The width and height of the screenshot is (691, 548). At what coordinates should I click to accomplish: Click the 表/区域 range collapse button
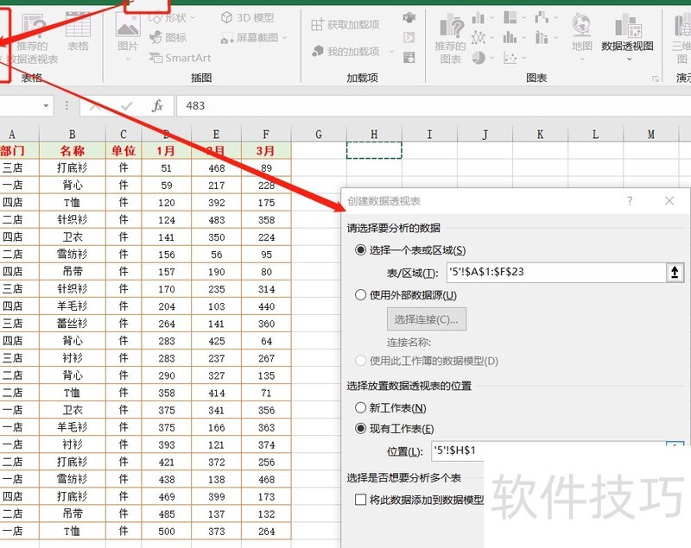(675, 273)
